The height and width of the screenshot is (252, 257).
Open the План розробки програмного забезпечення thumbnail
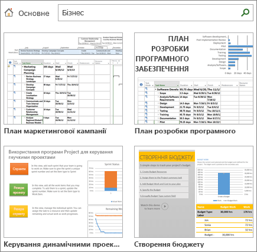coord(194,78)
